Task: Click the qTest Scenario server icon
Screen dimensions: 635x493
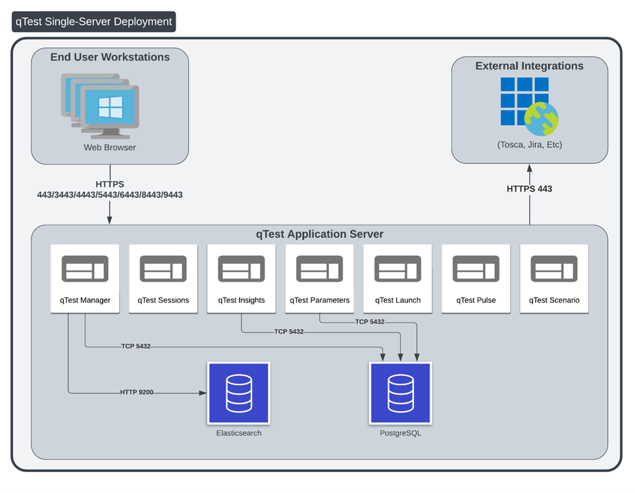Action: [554, 269]
